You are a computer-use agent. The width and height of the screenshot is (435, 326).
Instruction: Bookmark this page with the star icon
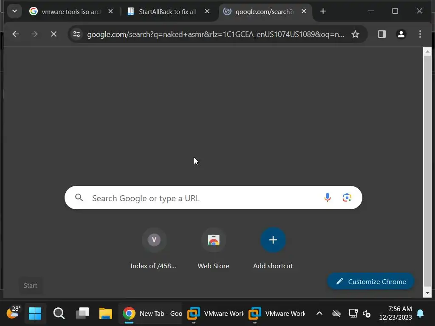click(x=355, y=34)
